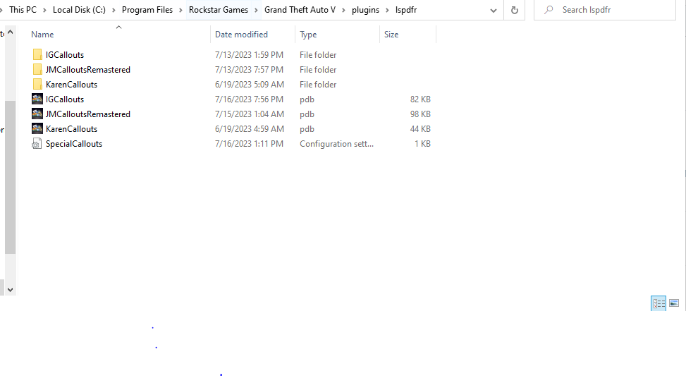The height and width of the screenshot is (376, 686).
Task: Switch to details view layout
Action: point(659,303)
